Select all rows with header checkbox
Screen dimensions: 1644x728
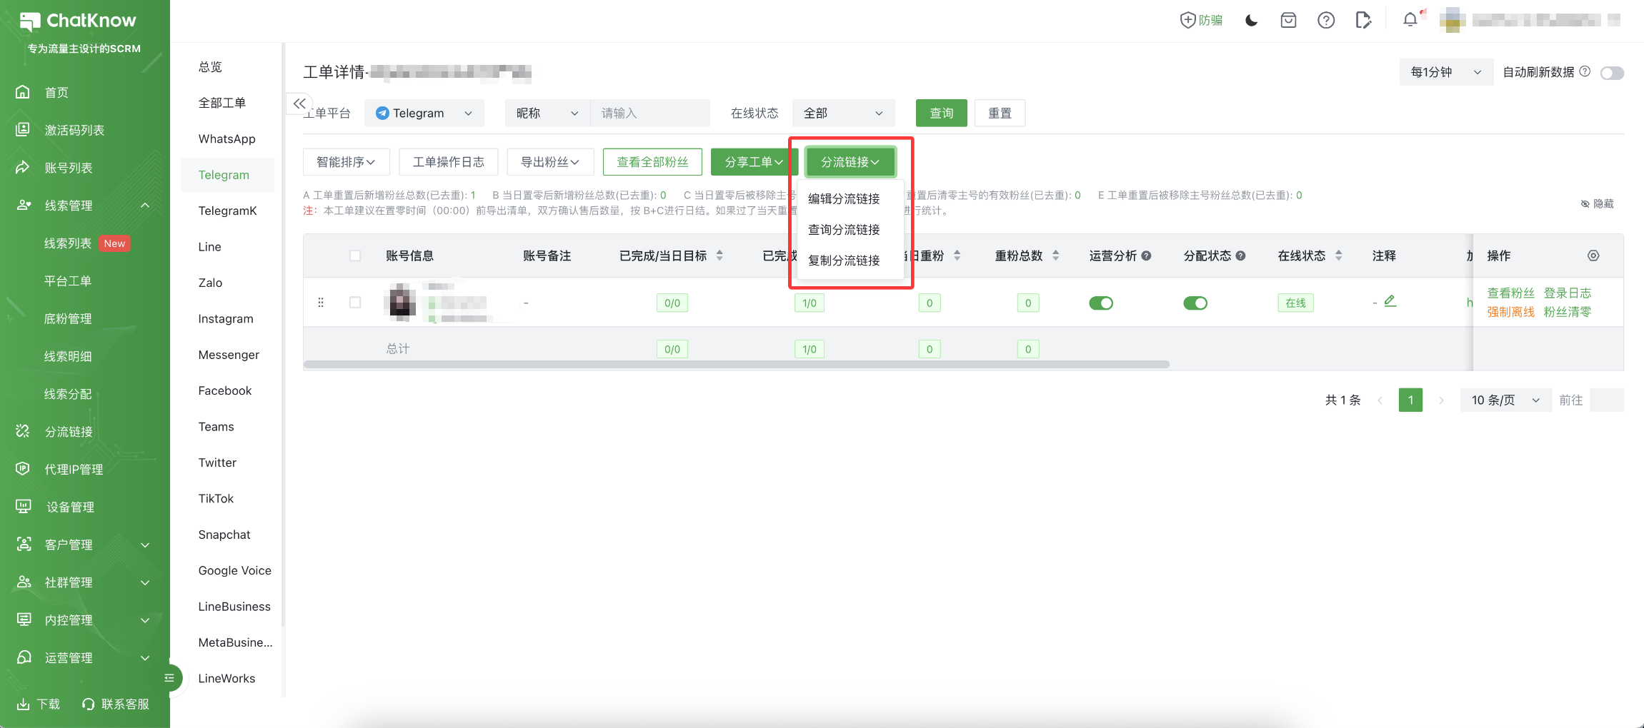coord(355,256)
